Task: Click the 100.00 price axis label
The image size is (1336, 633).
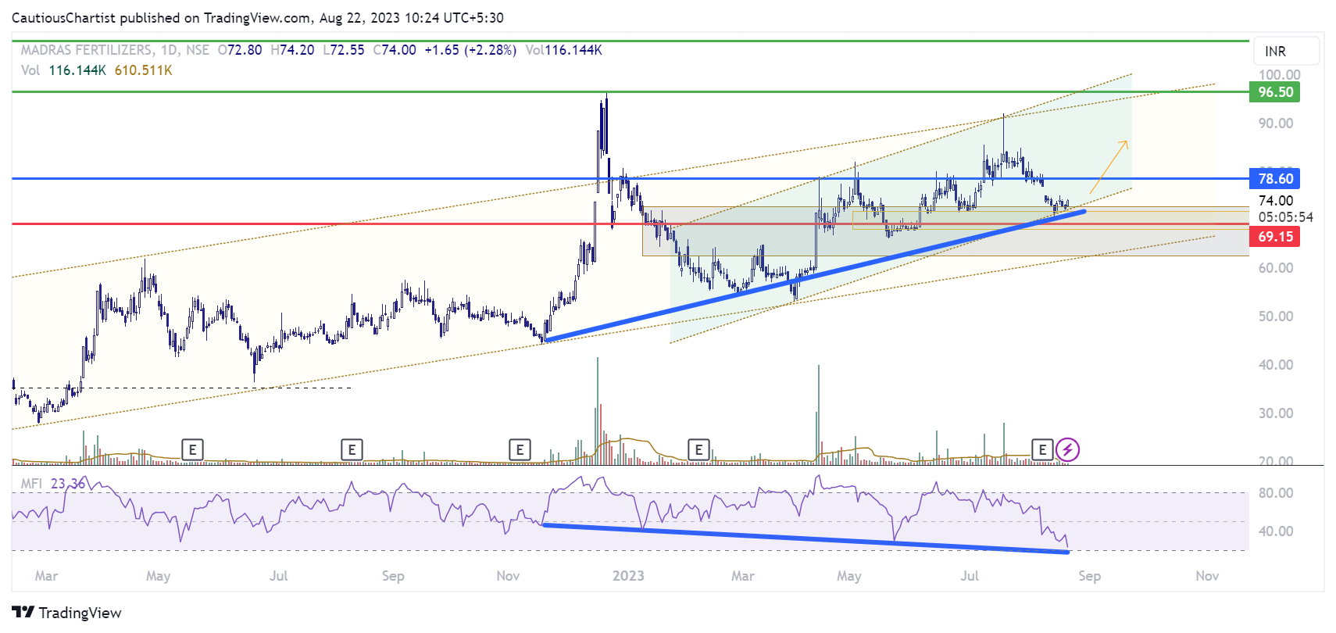Action: 1279,75
